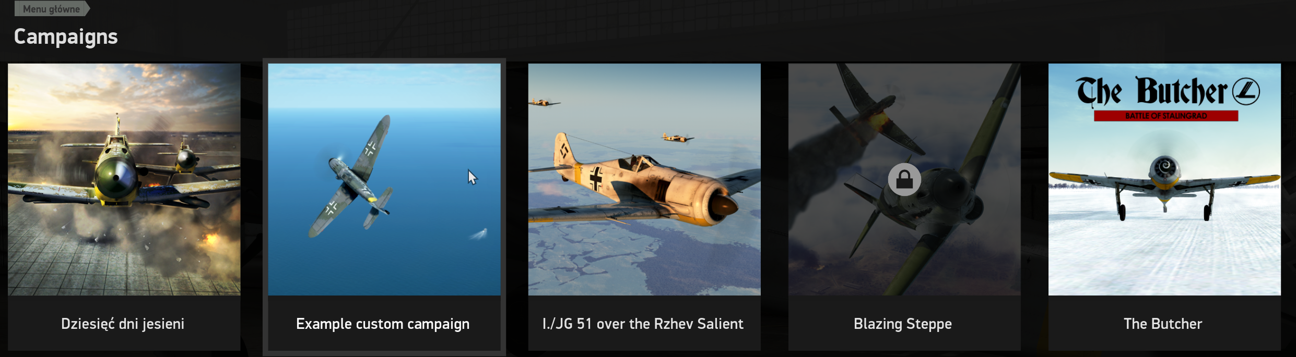The image size is (1296, 357).
Task: Select The Butcher caption below the image
Action: click(1163, 324)
